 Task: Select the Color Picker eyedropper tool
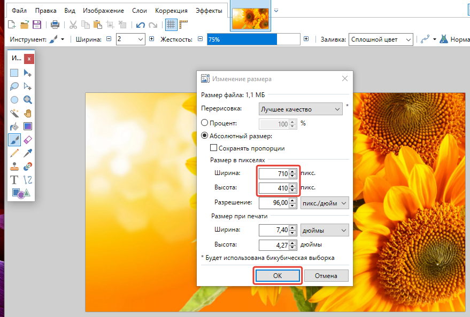pos(28,153)
